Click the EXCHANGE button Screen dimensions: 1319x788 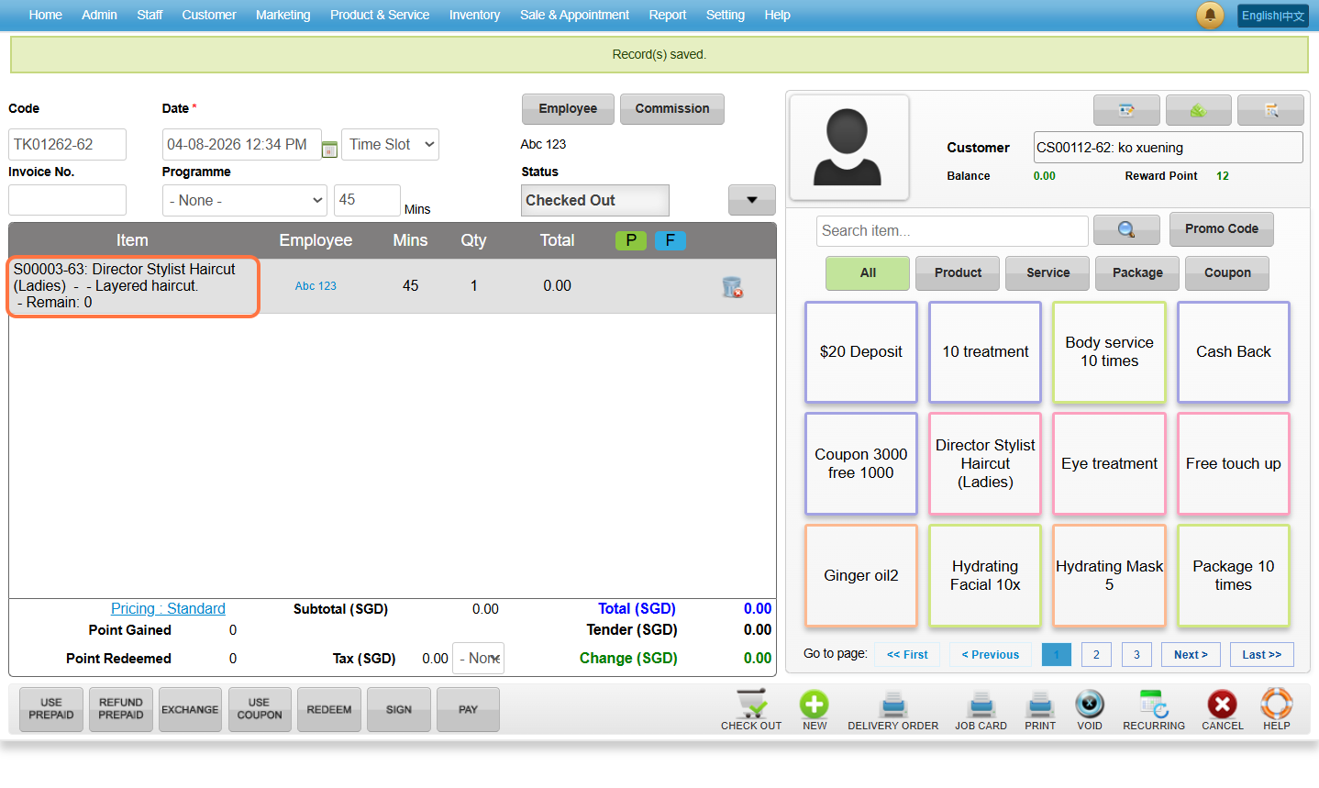click(190, 709)
